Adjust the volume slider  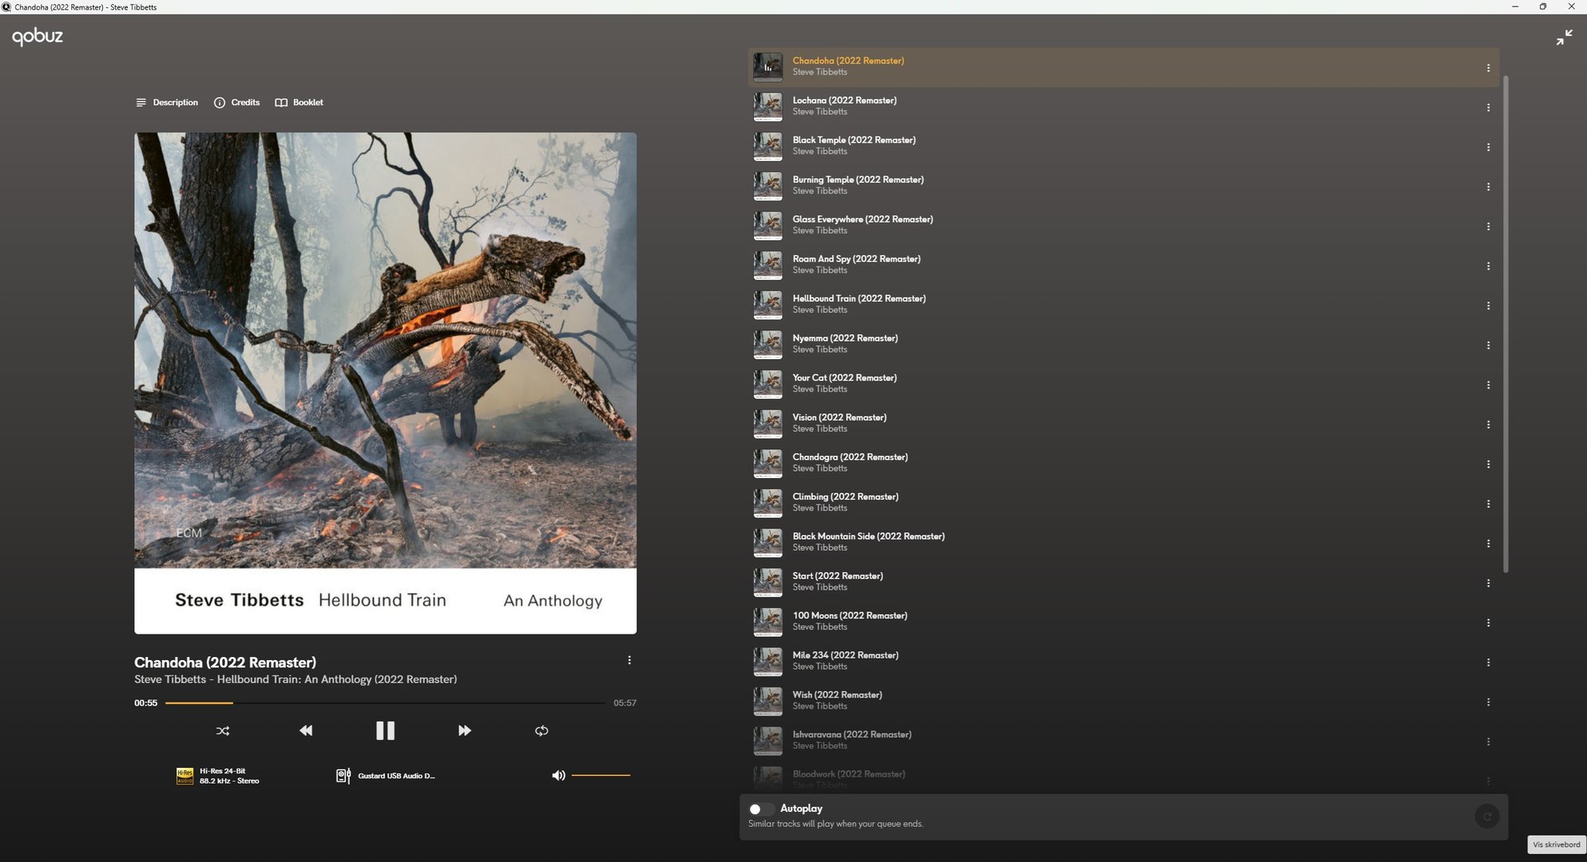point(601,775)
